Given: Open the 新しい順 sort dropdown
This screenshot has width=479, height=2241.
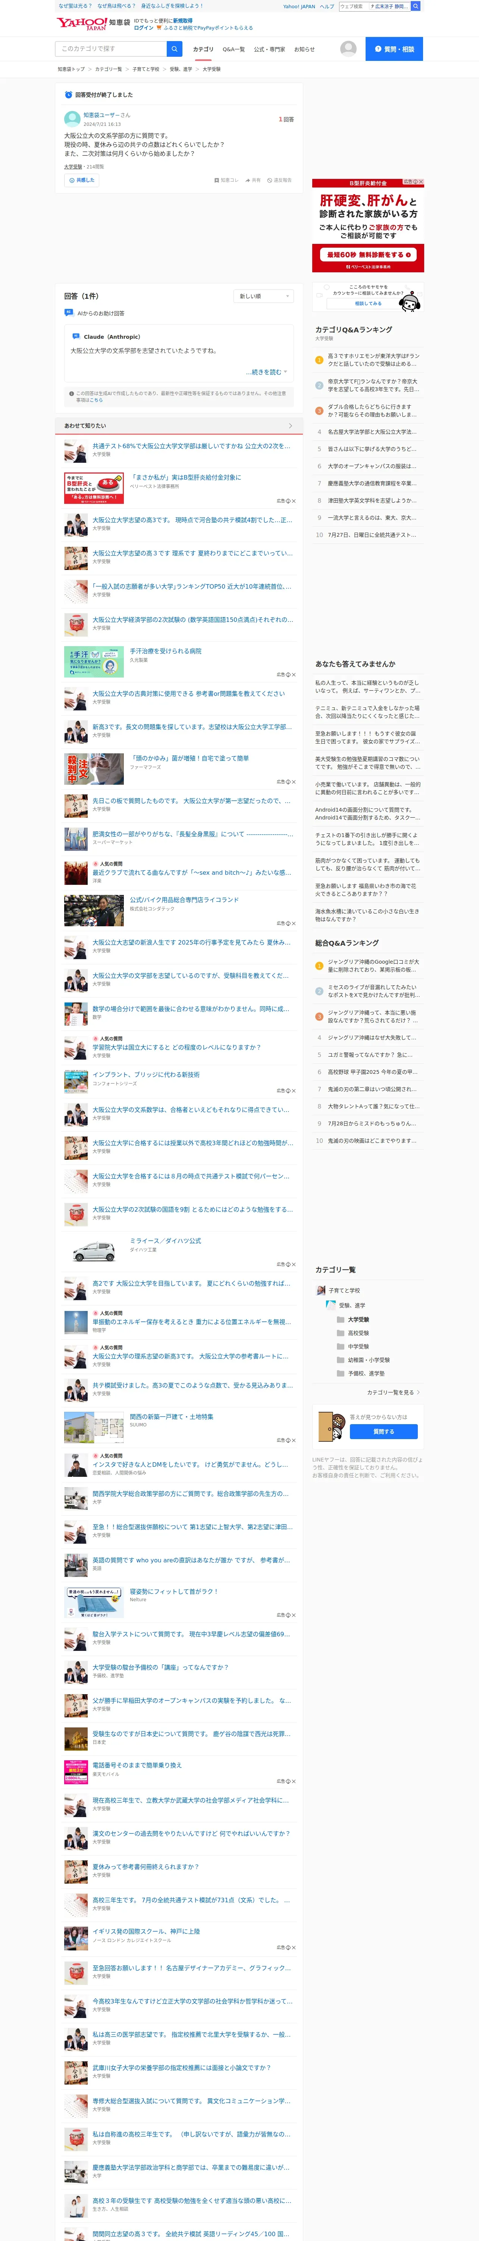Looking at the screenshot, I should coord(264,297).
